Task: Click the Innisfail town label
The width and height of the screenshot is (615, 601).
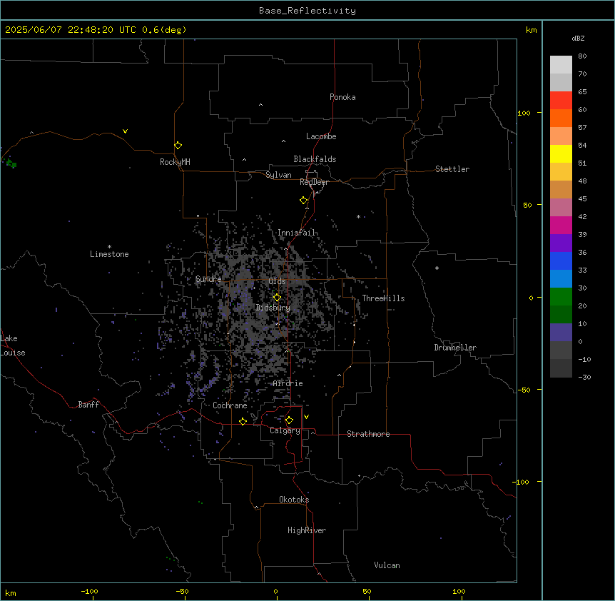Action: 296,233
